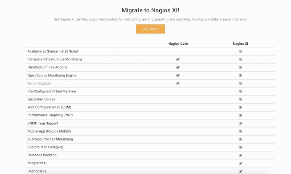This screenshot has height=174, width=291.
Task: Click Nagios XI check for Performance Graphing (PNP)
Action: tap(240, 115)
